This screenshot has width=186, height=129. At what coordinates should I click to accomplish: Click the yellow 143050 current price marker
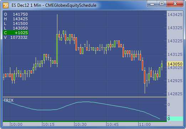click(x=175, y=64)
